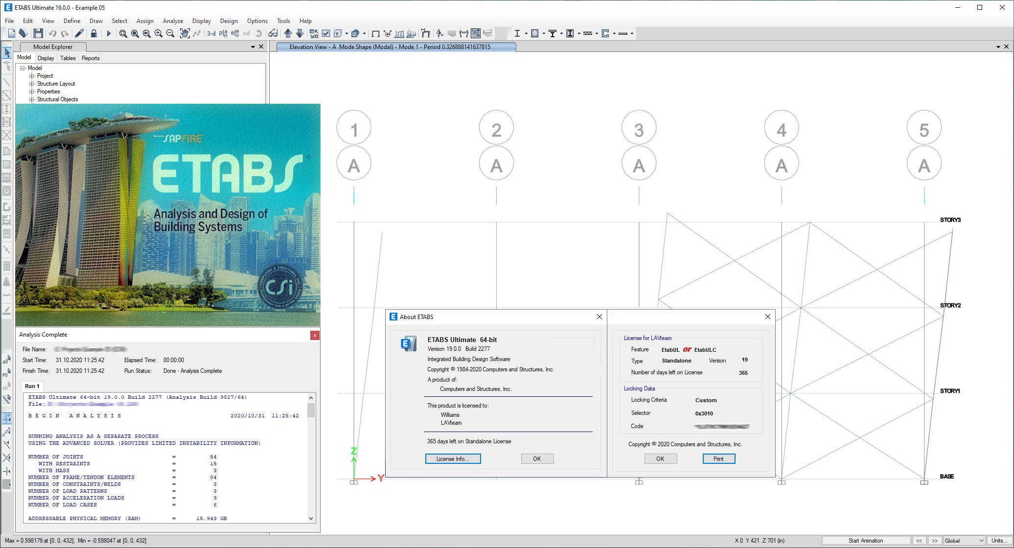This screenshot has width=1014, height=548.
Task: Click the Run Analysis play icon
Action: pos(109,33)
